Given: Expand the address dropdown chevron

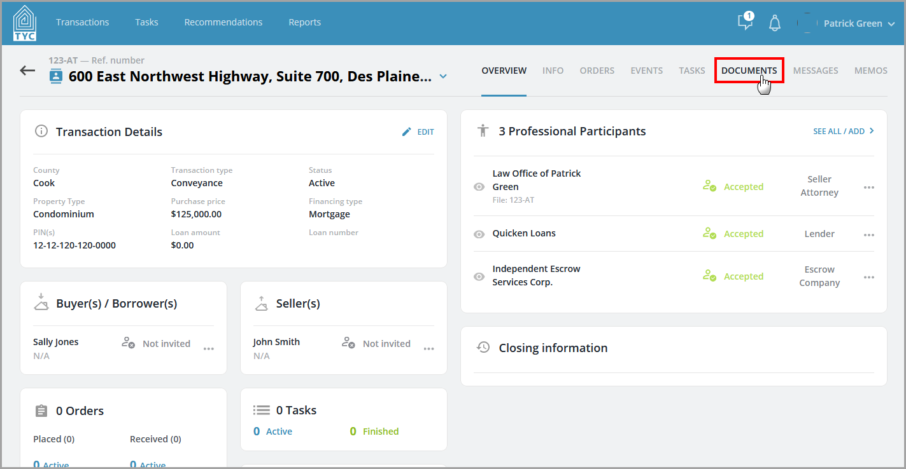Looking at the screenshot, I should (443, 77).
